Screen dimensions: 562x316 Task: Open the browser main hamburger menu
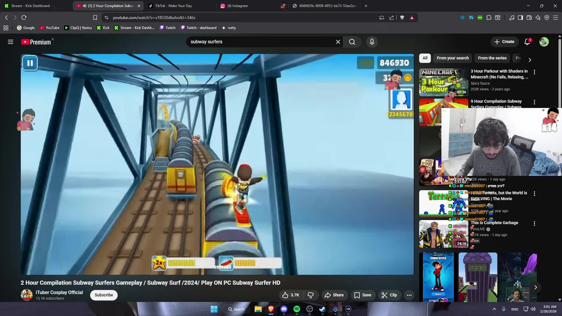click(556, 18)
